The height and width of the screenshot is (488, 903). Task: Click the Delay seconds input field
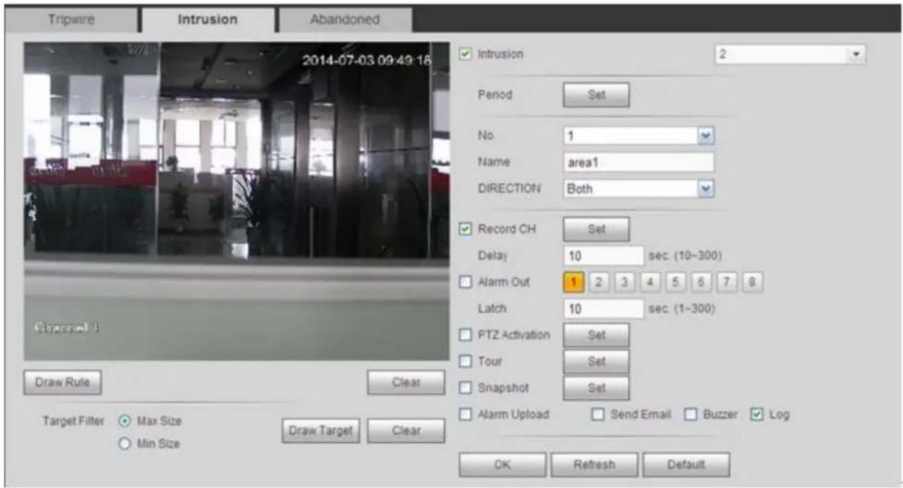click(x=604, y=255)
